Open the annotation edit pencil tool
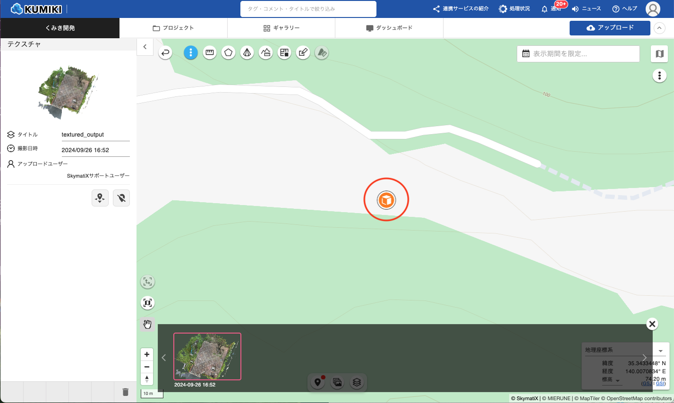 [303, 53]
